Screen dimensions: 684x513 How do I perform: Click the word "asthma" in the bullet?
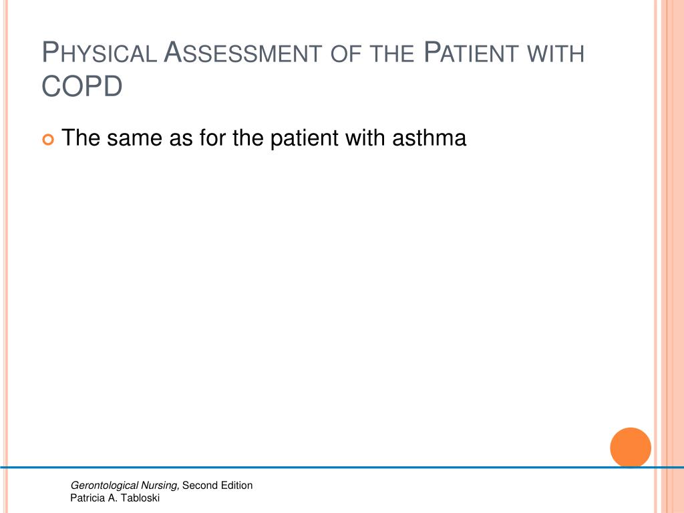tap(430, 138)
